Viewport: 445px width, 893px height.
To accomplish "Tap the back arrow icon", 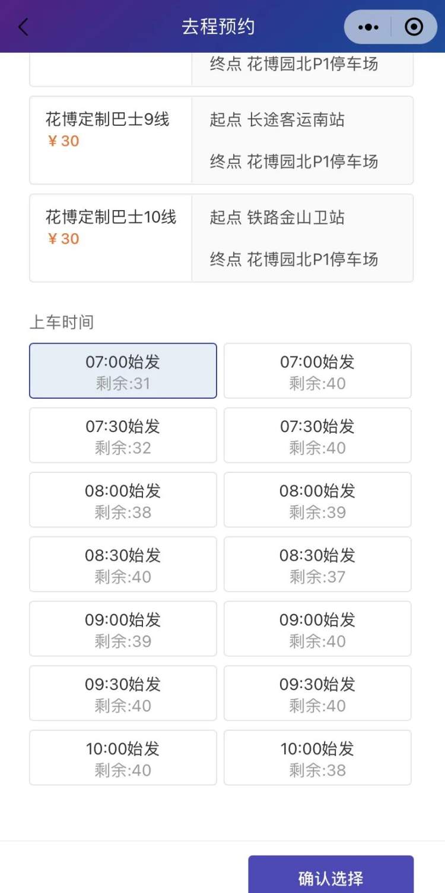I will 23,27.
